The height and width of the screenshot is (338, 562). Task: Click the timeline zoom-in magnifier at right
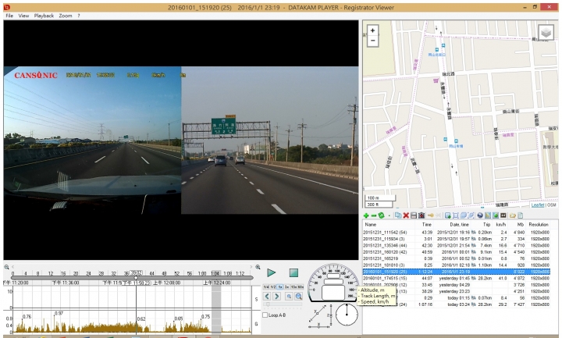pyautogui.click(x=258, y=267)
